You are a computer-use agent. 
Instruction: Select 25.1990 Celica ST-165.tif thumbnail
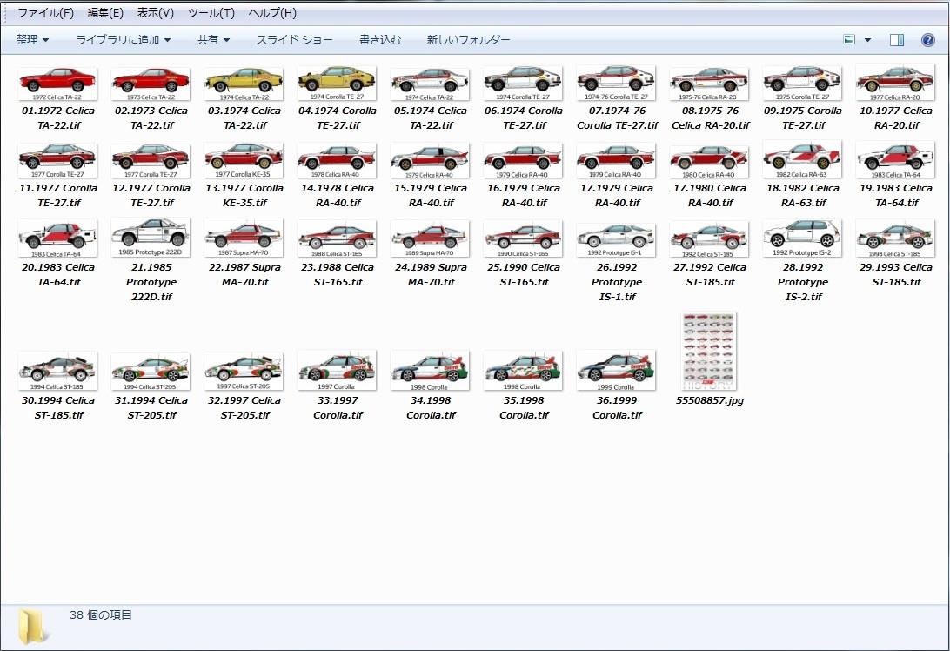tap(523, 238)
